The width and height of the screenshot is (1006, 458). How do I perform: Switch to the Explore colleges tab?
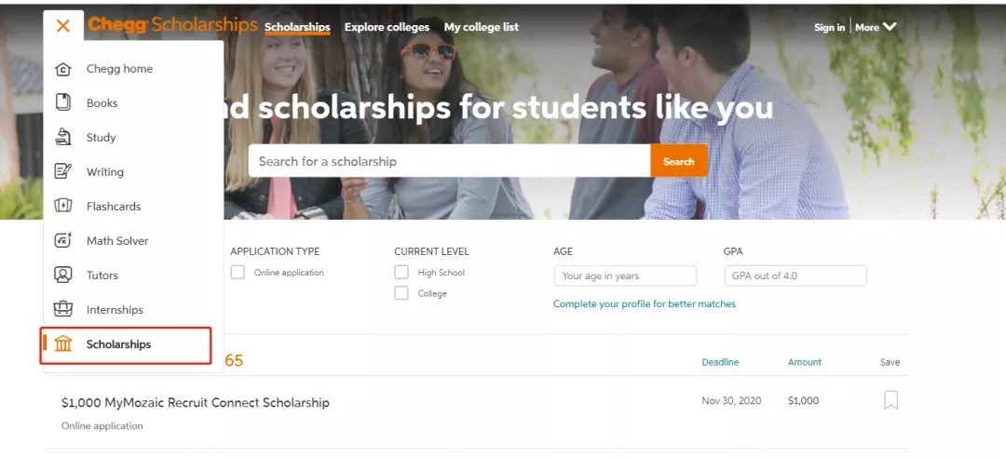pos(387,27)
